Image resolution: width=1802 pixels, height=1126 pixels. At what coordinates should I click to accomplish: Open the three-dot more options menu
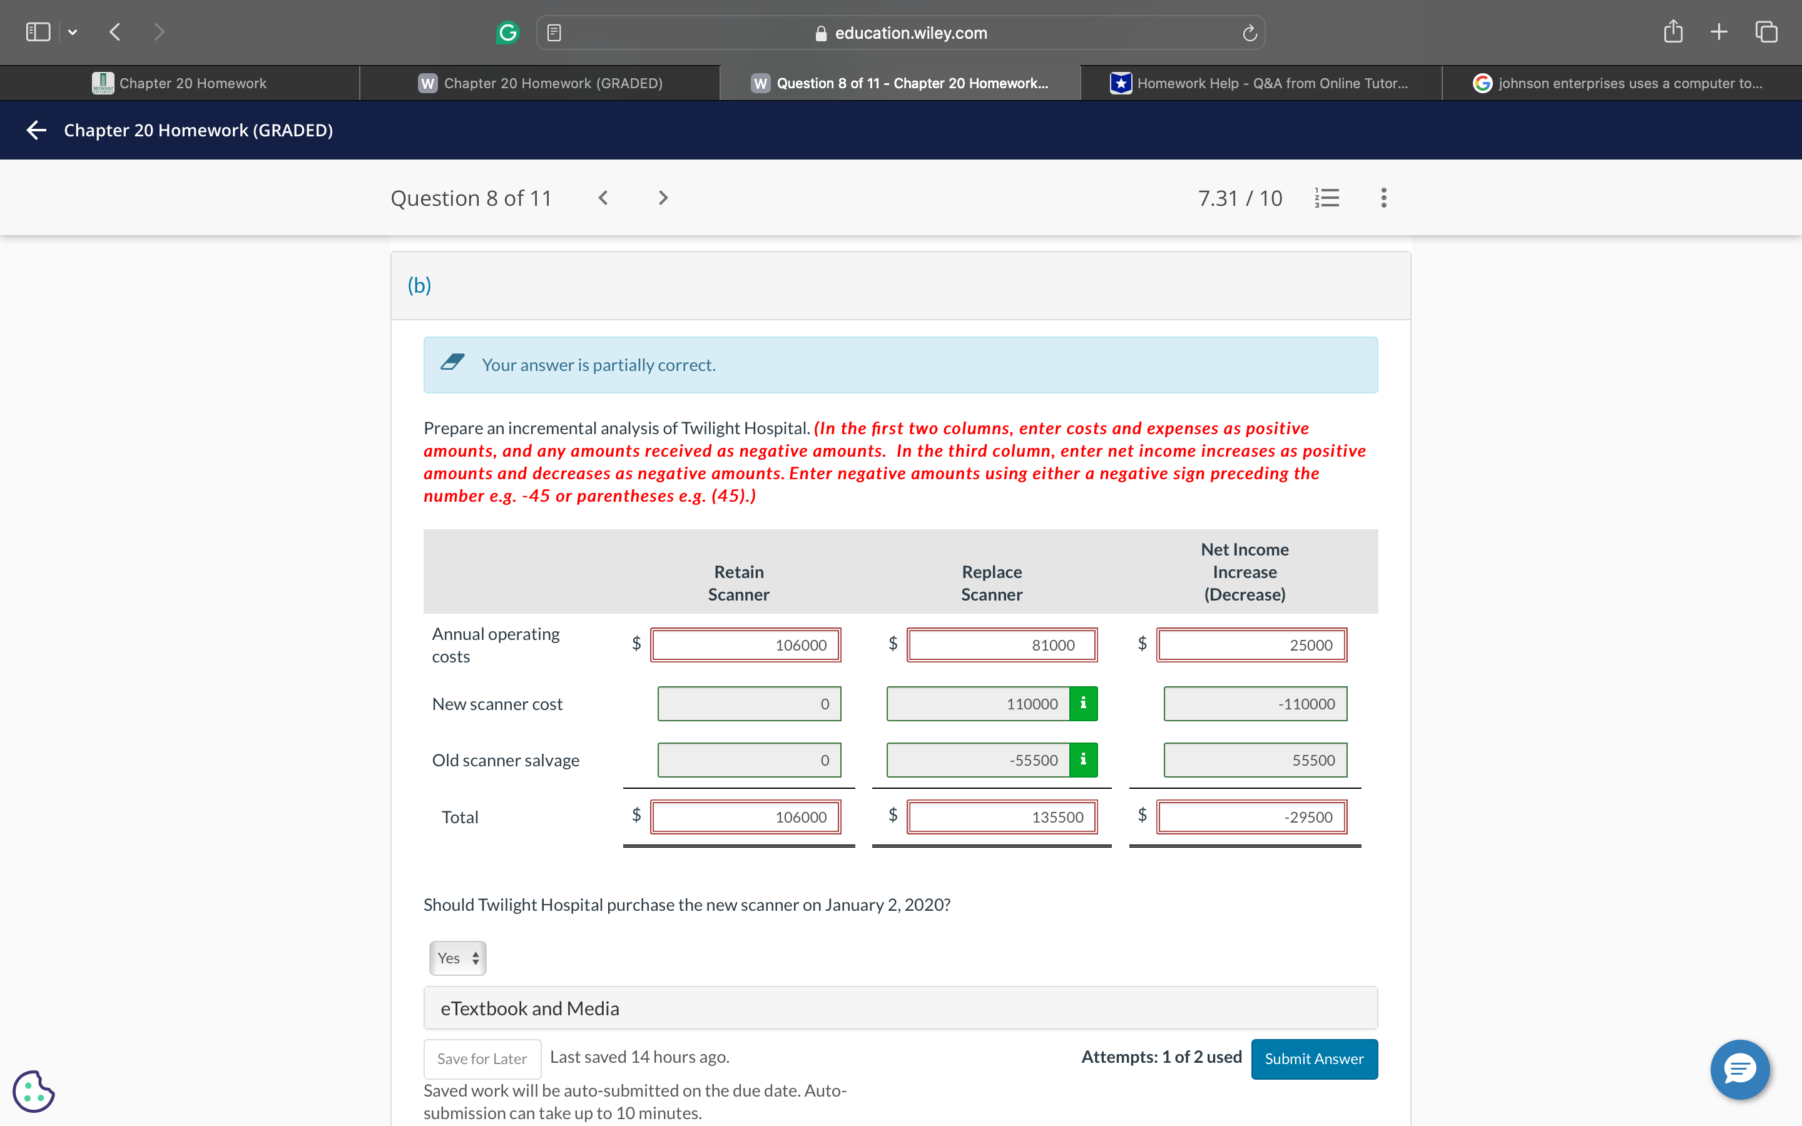point(1383,197)
